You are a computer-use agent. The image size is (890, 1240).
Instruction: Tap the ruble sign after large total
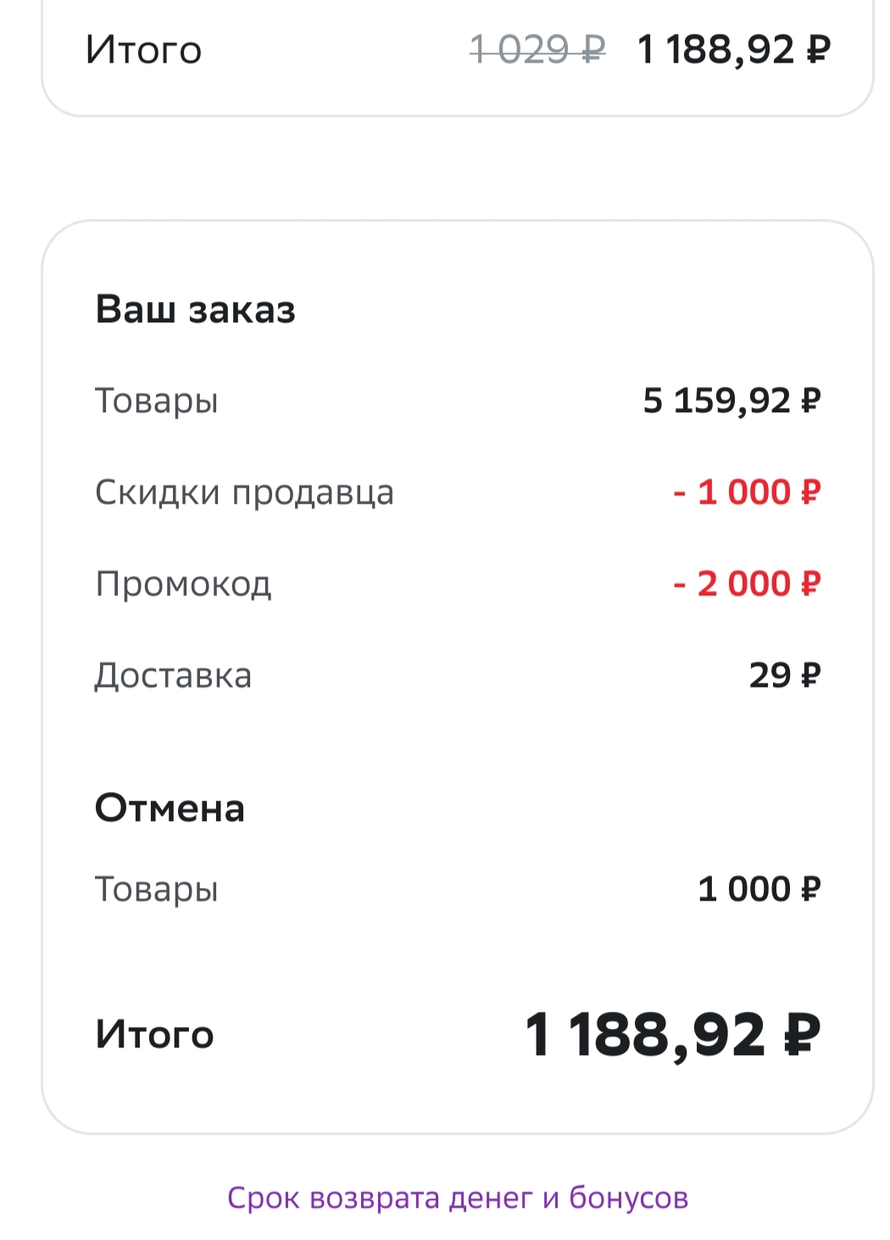point(802,1034)
